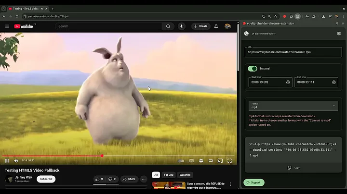Edit the extension URL field

pyautogui.click(x=293, y=52)
